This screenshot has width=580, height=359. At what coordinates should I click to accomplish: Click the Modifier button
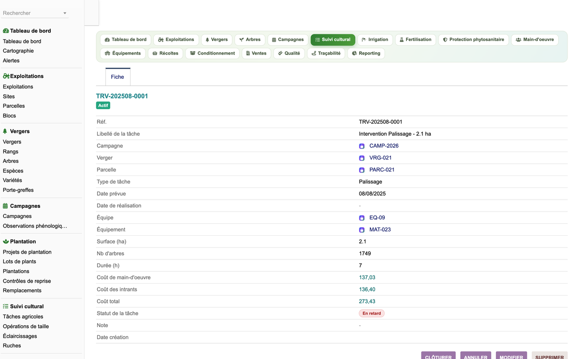pos(511,357)
